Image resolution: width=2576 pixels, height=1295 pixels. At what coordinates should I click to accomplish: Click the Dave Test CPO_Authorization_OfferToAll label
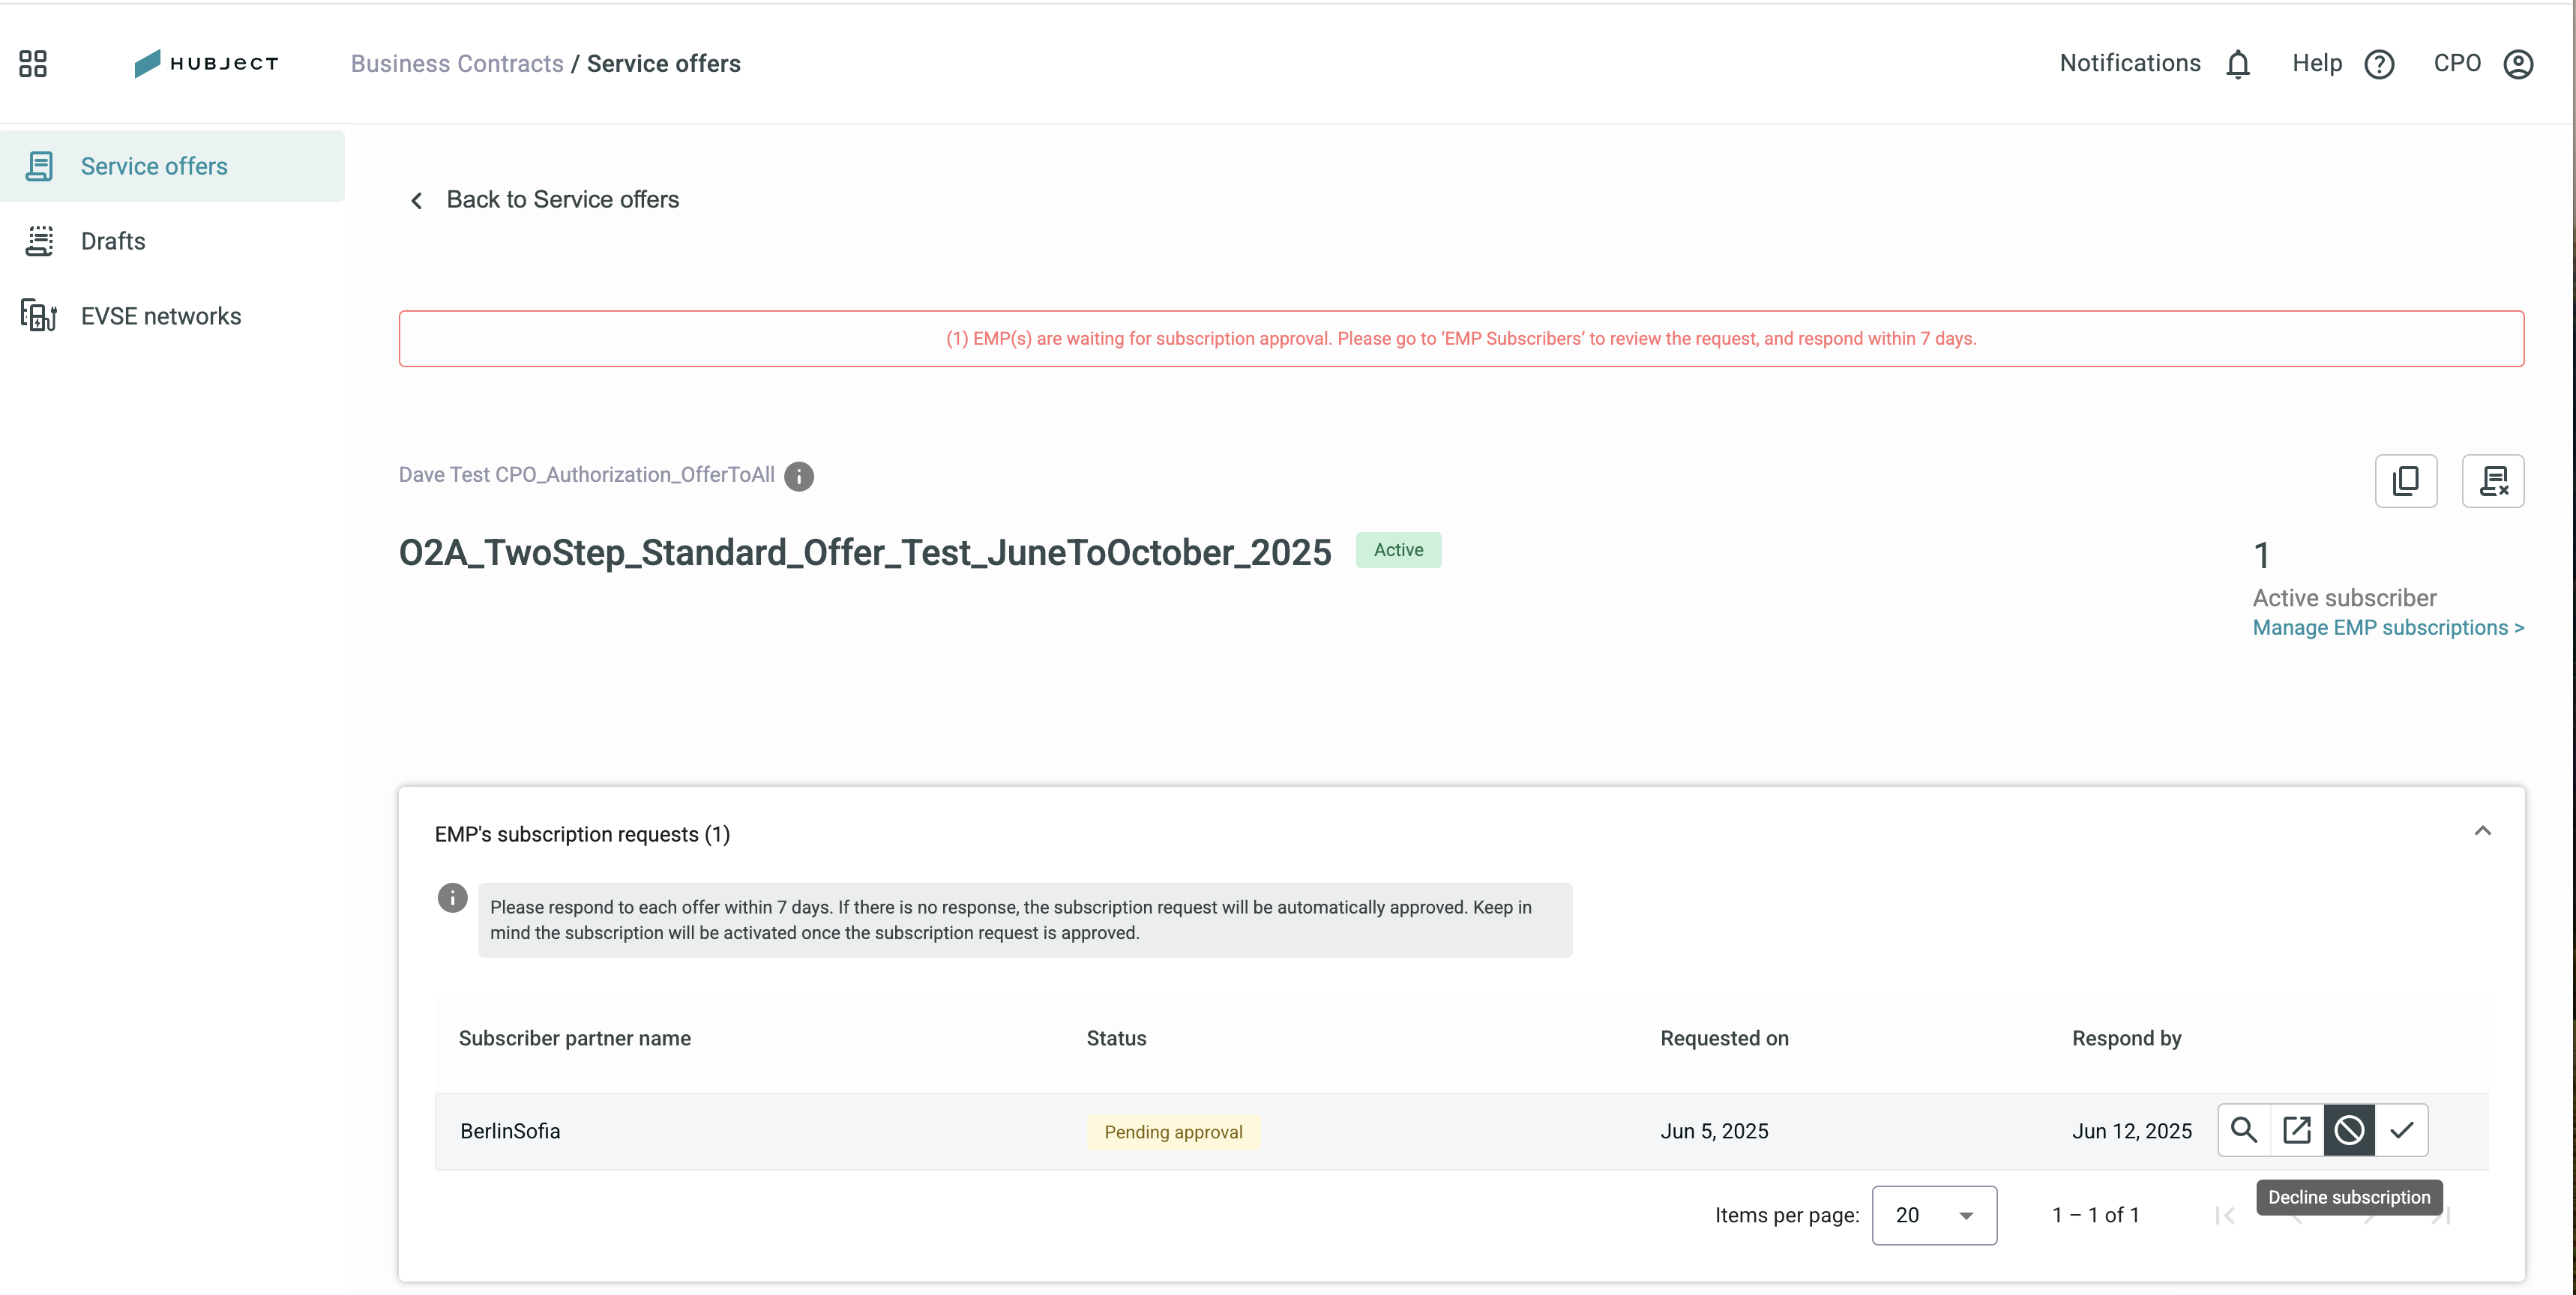pyautogui.click(x=586, y=475)
